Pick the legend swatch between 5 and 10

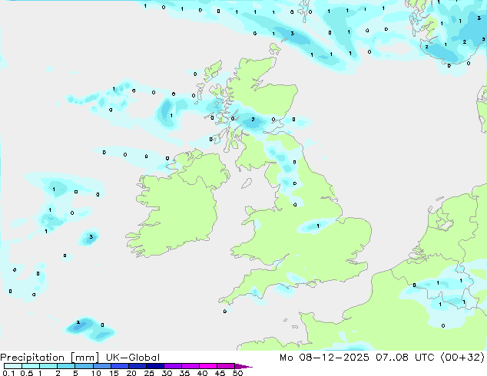84,366
